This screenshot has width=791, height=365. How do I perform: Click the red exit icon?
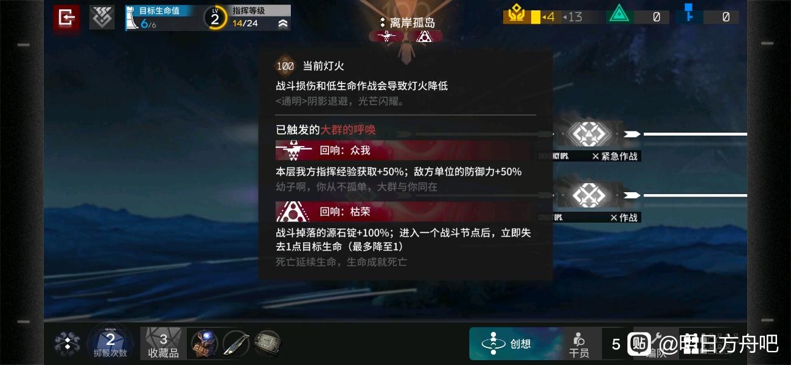click(66, 18)
